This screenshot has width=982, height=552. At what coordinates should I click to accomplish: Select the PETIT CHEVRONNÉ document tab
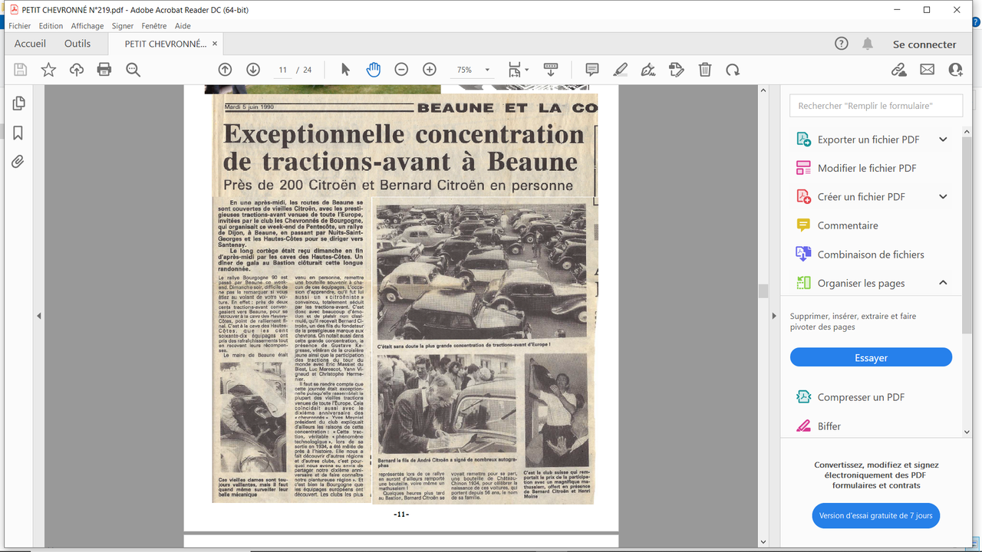tap(166, 44)
